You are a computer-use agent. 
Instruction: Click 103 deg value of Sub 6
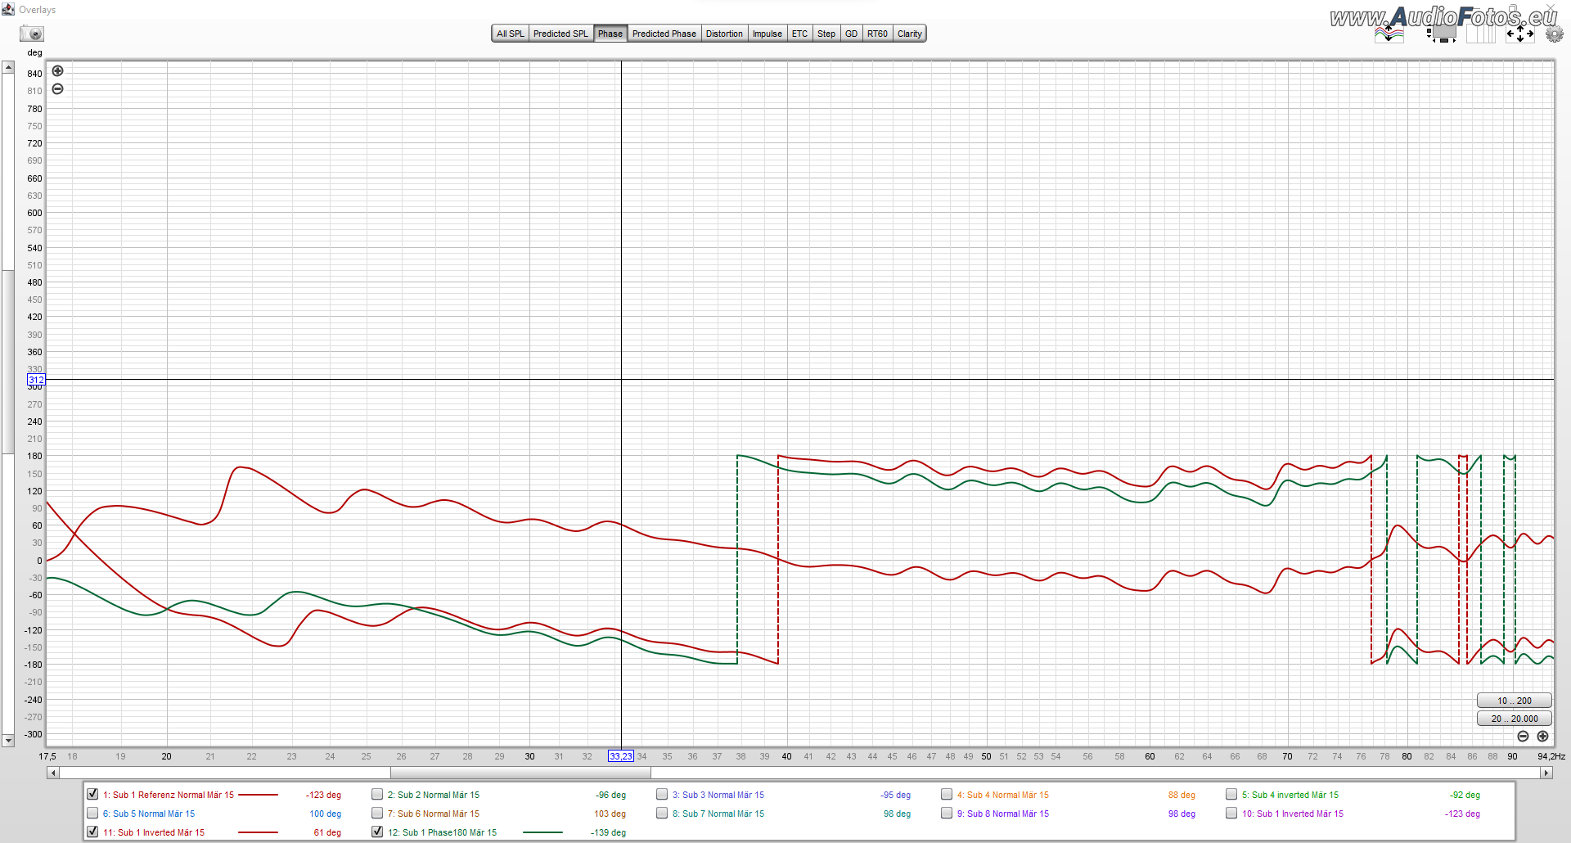pyautogui.click(x=610, y=814)
